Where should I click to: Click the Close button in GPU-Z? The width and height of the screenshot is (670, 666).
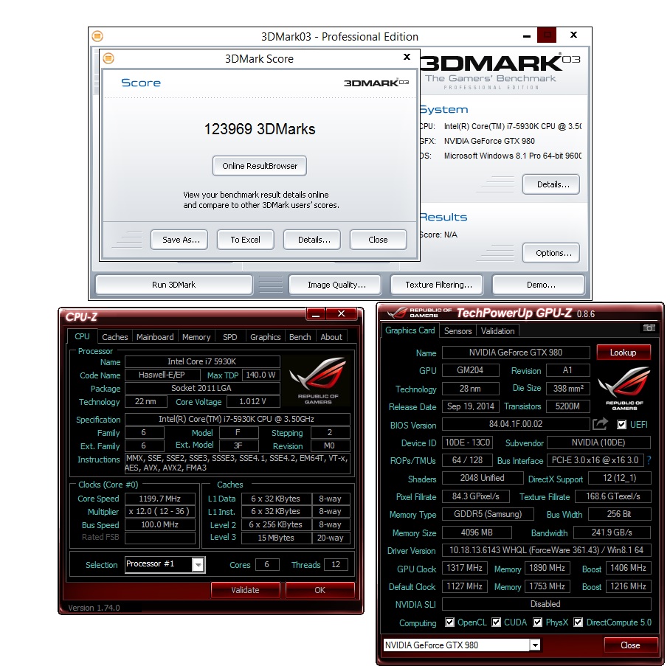pos(631,645)
